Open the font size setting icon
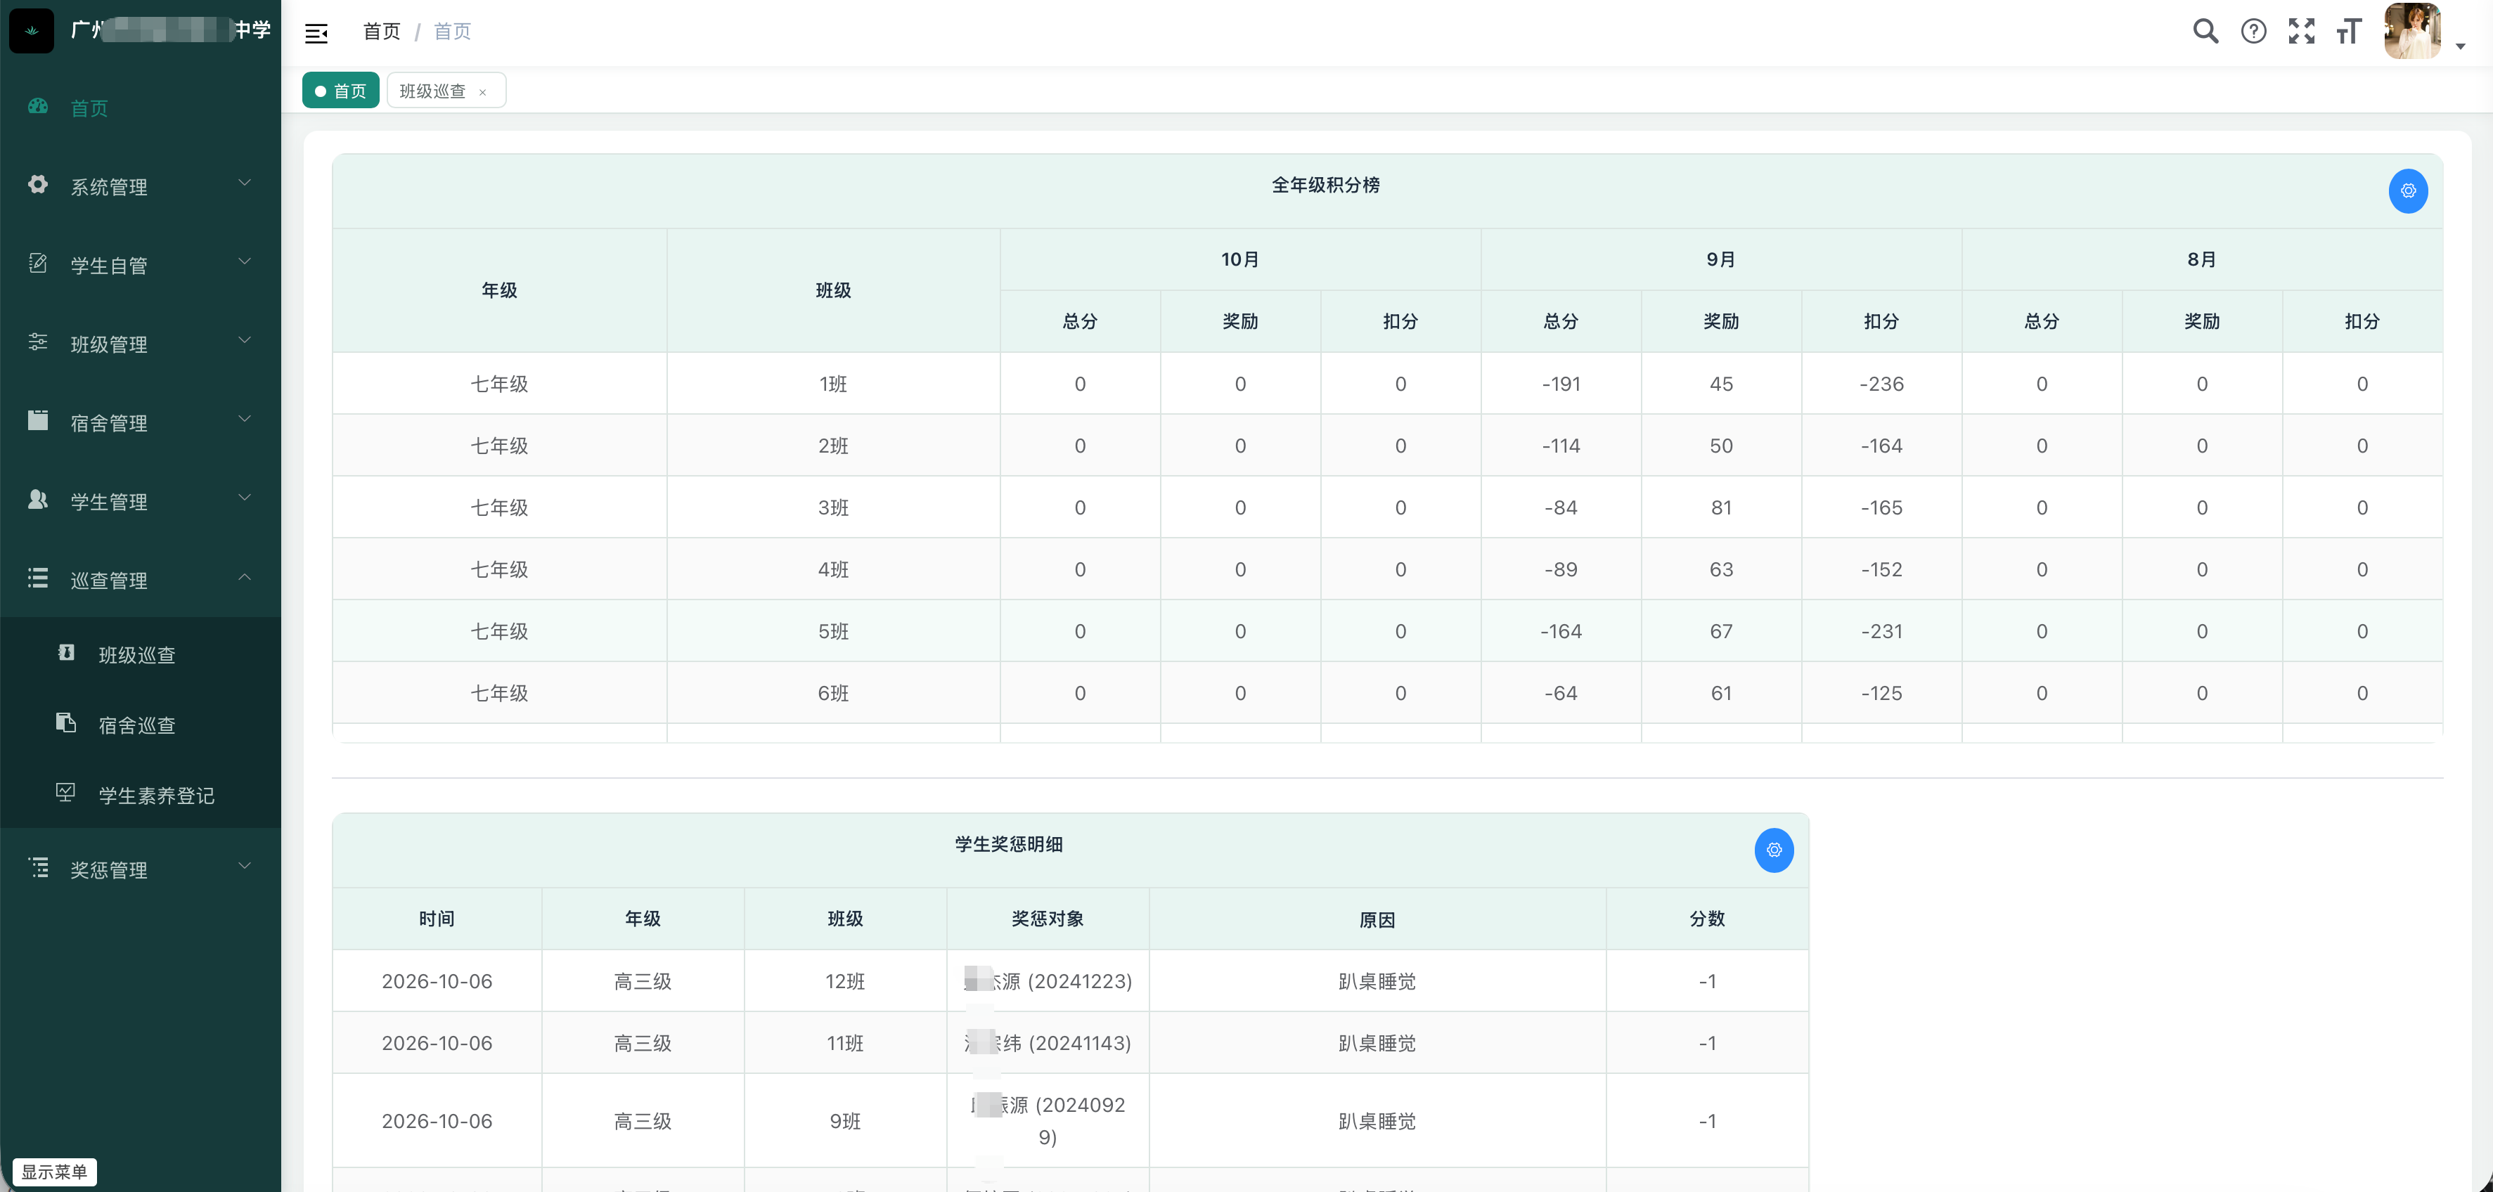2493x1192 pixels. point(2349,31)
